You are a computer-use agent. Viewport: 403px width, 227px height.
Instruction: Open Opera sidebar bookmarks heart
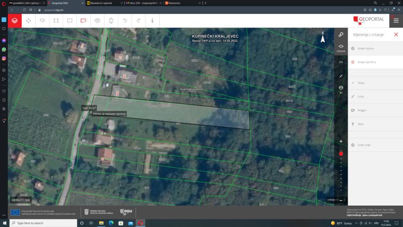coord(4,91)
